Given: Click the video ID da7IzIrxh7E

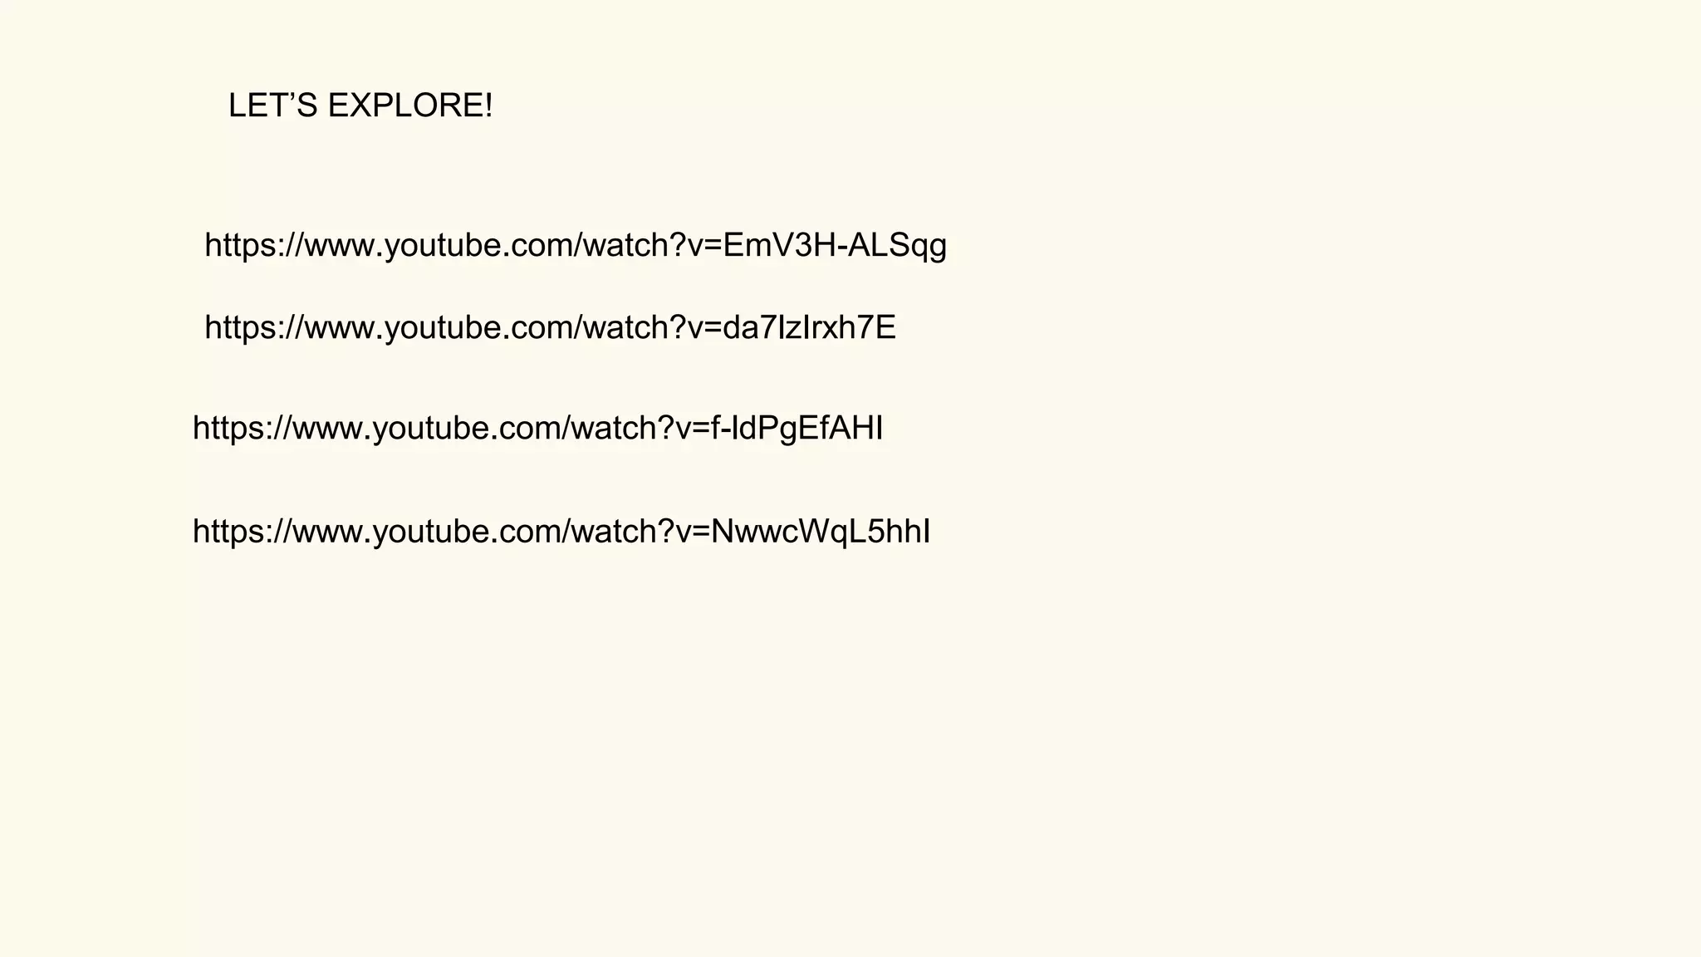Looking at the screenshot, I should [x=809, y=328].
